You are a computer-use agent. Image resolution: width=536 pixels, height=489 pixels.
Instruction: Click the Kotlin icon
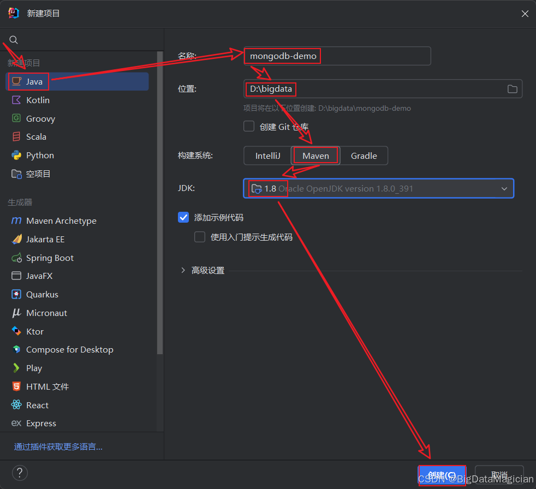[16, 100]
